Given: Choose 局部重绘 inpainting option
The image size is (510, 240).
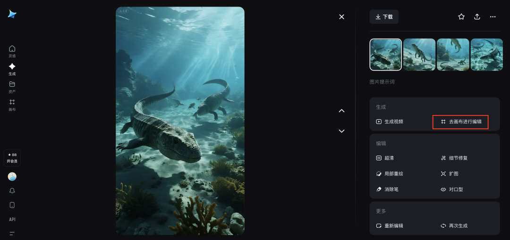Looking at the screenshot, I should [390, 174].
